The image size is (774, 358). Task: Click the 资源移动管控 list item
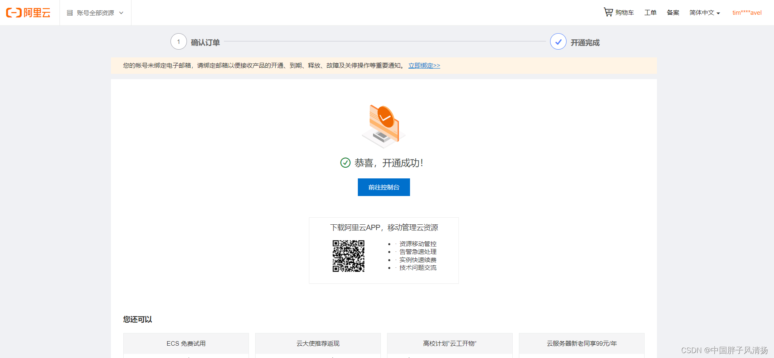tap(418, 244)
